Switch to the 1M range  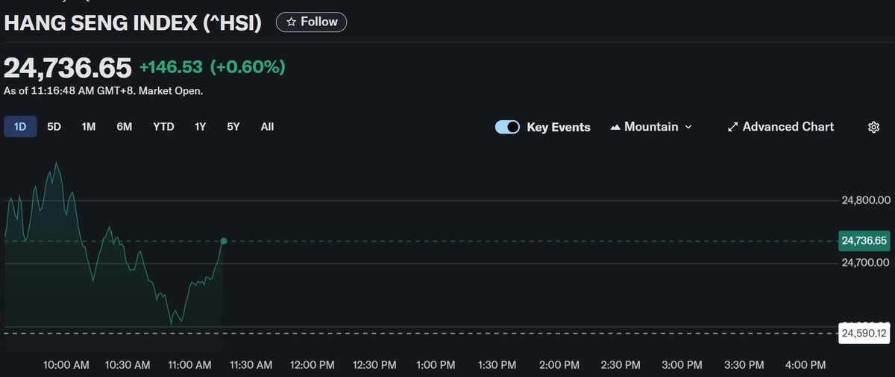89,127
